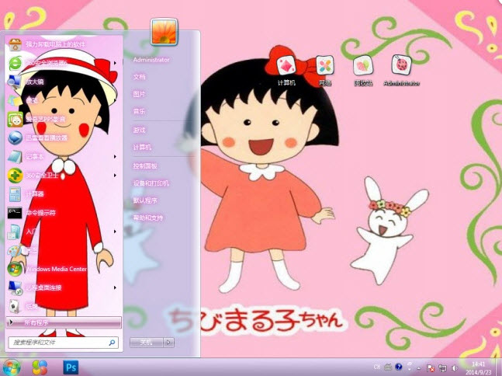Launch the Windows Media Center icon
Viewport: 502px width, 376px height.
click(x=15, y=269)
